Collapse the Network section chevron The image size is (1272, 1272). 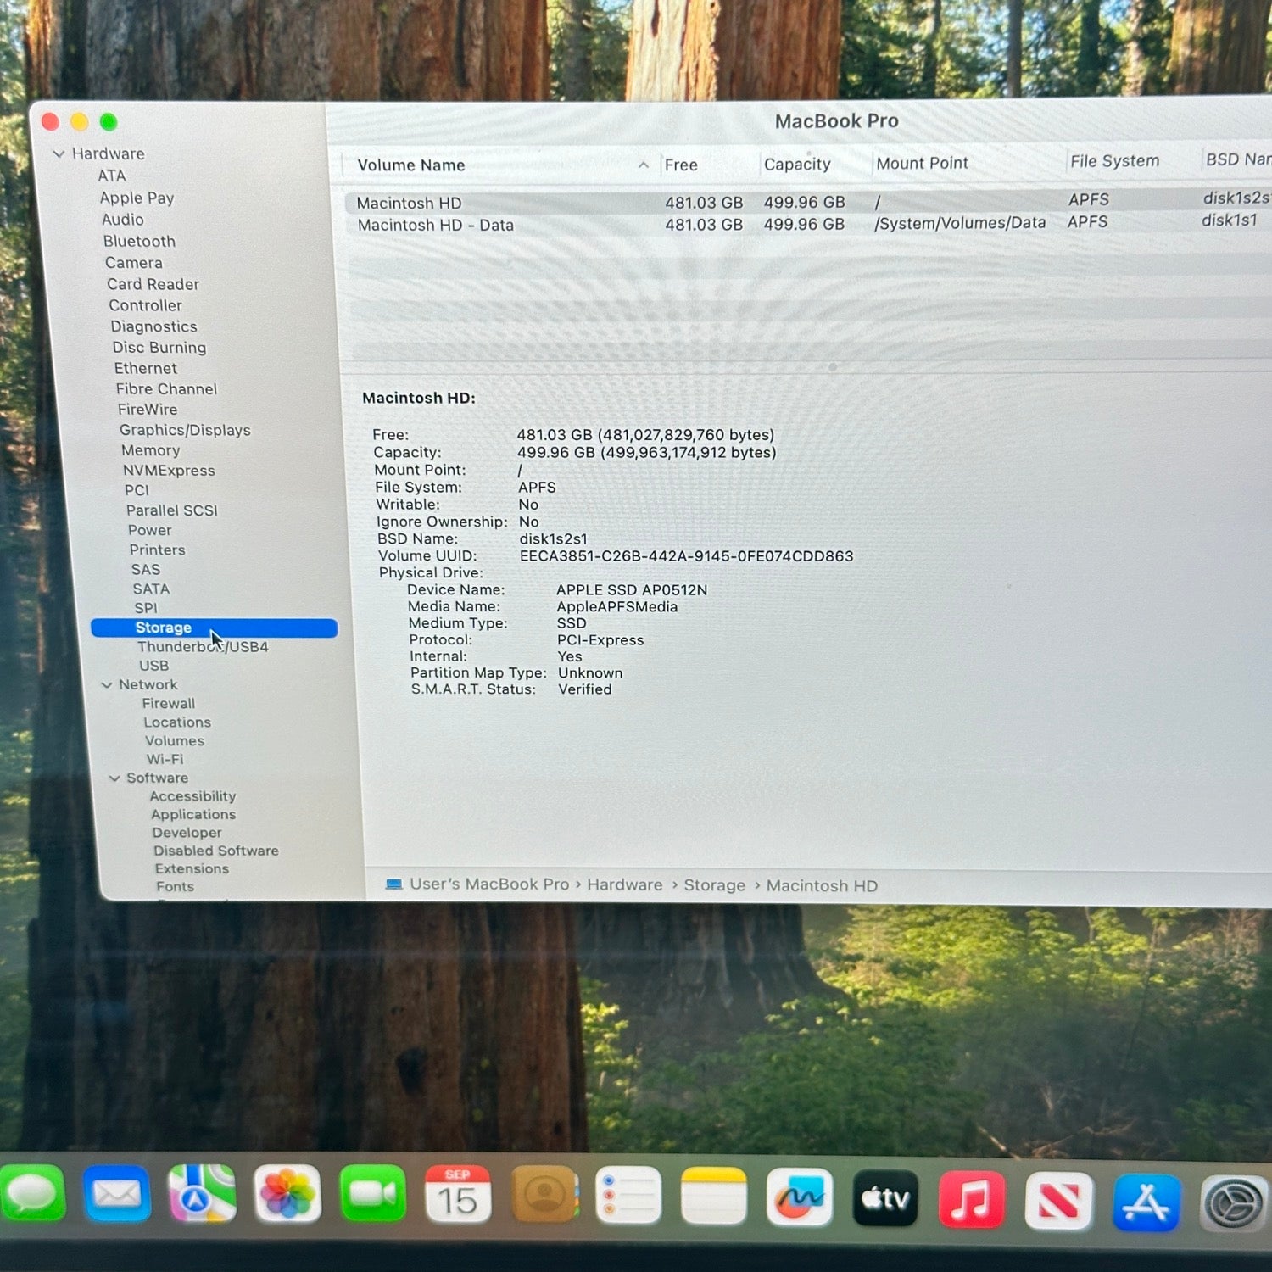point(107,685)
